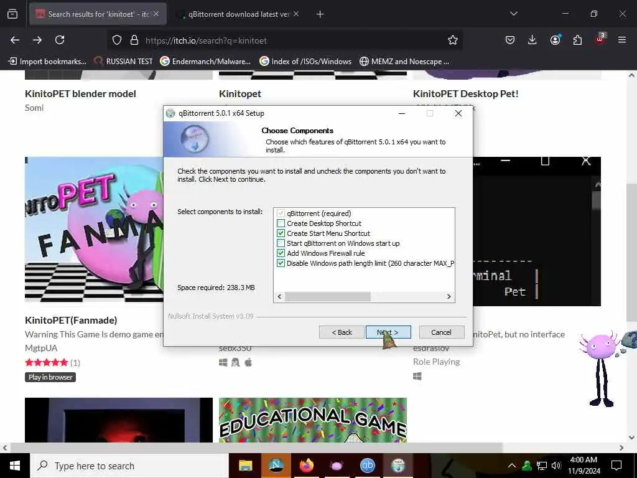Reload the itch.io page
This screenshot has width=637, height=478.
coord(60,40)
